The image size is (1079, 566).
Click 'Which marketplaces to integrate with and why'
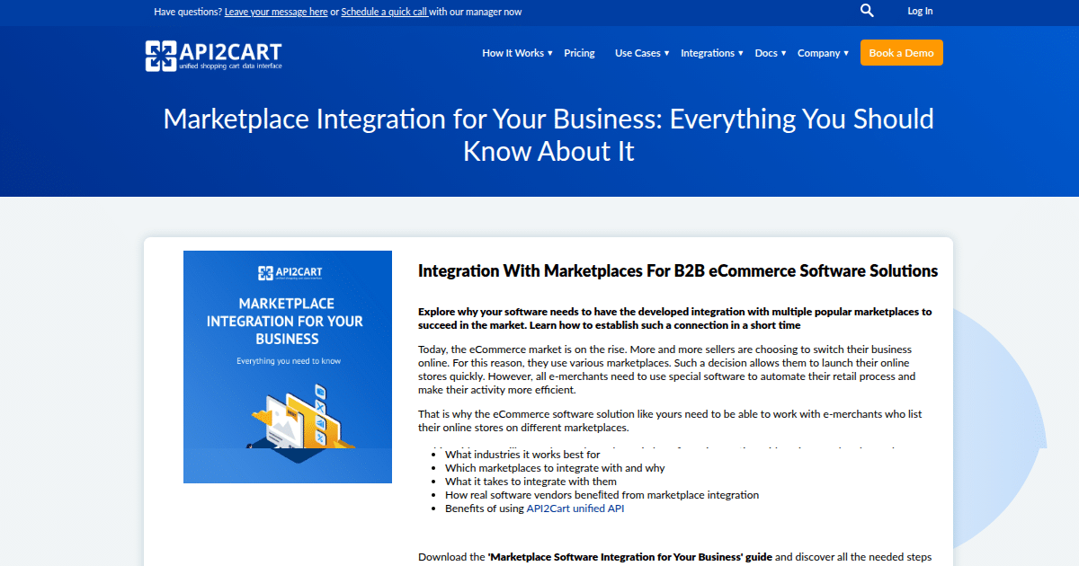click(555, 468)
